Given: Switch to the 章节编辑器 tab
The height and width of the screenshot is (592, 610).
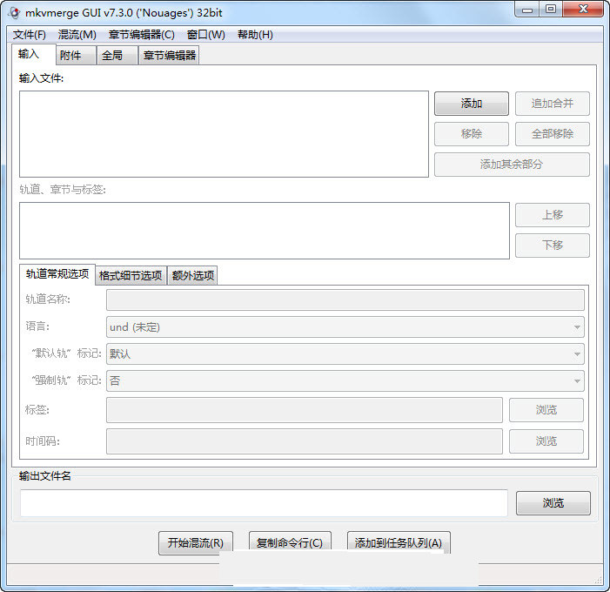Looking at the screenshot, I should pos(169,55).
